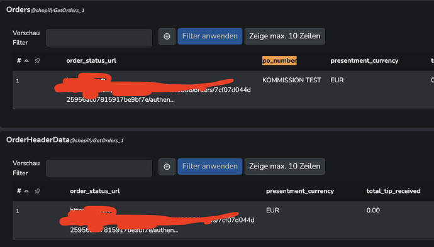Select the highlighted po_number column header
Screen dimensions: 434x247
pos(279,60)
